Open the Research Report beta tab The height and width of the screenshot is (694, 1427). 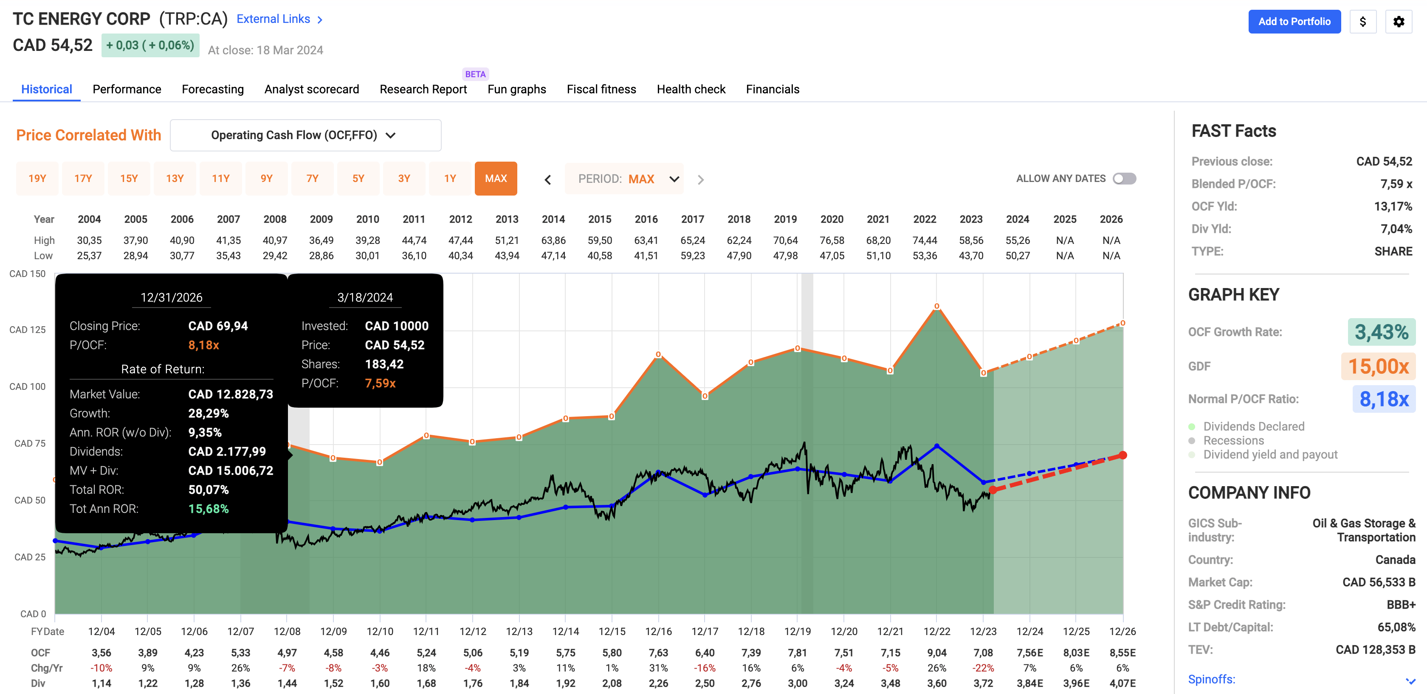423,89
